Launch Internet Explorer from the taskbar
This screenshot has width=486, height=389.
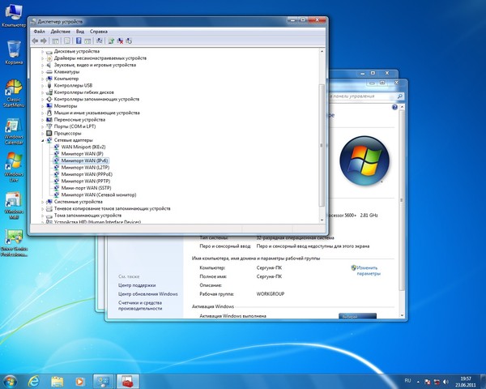pos(33,382)
